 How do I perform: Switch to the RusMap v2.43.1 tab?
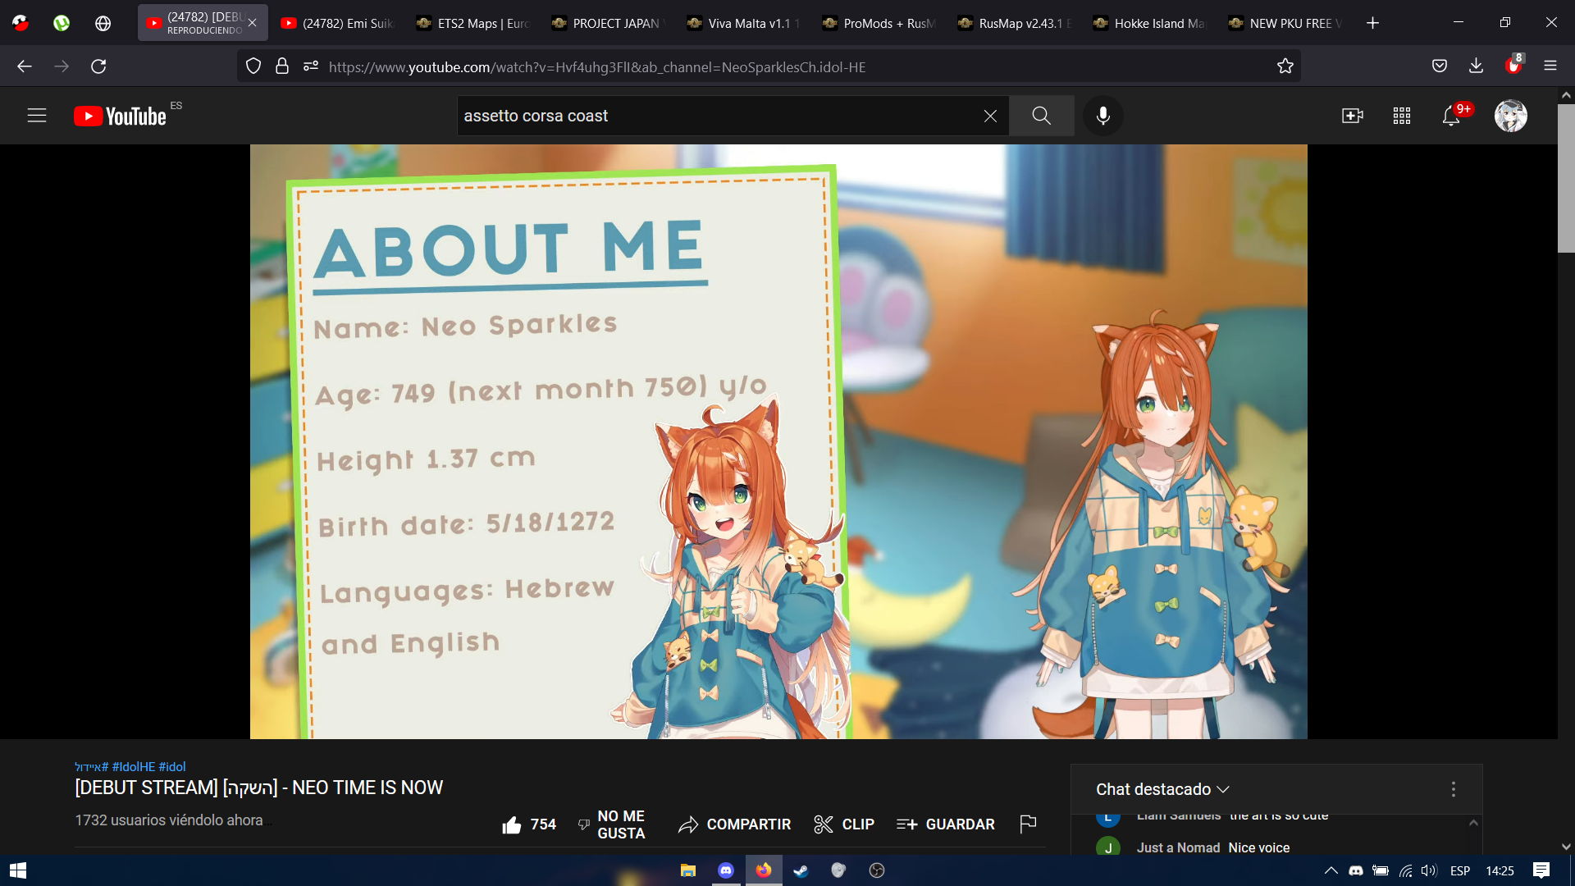(1014, 23)
